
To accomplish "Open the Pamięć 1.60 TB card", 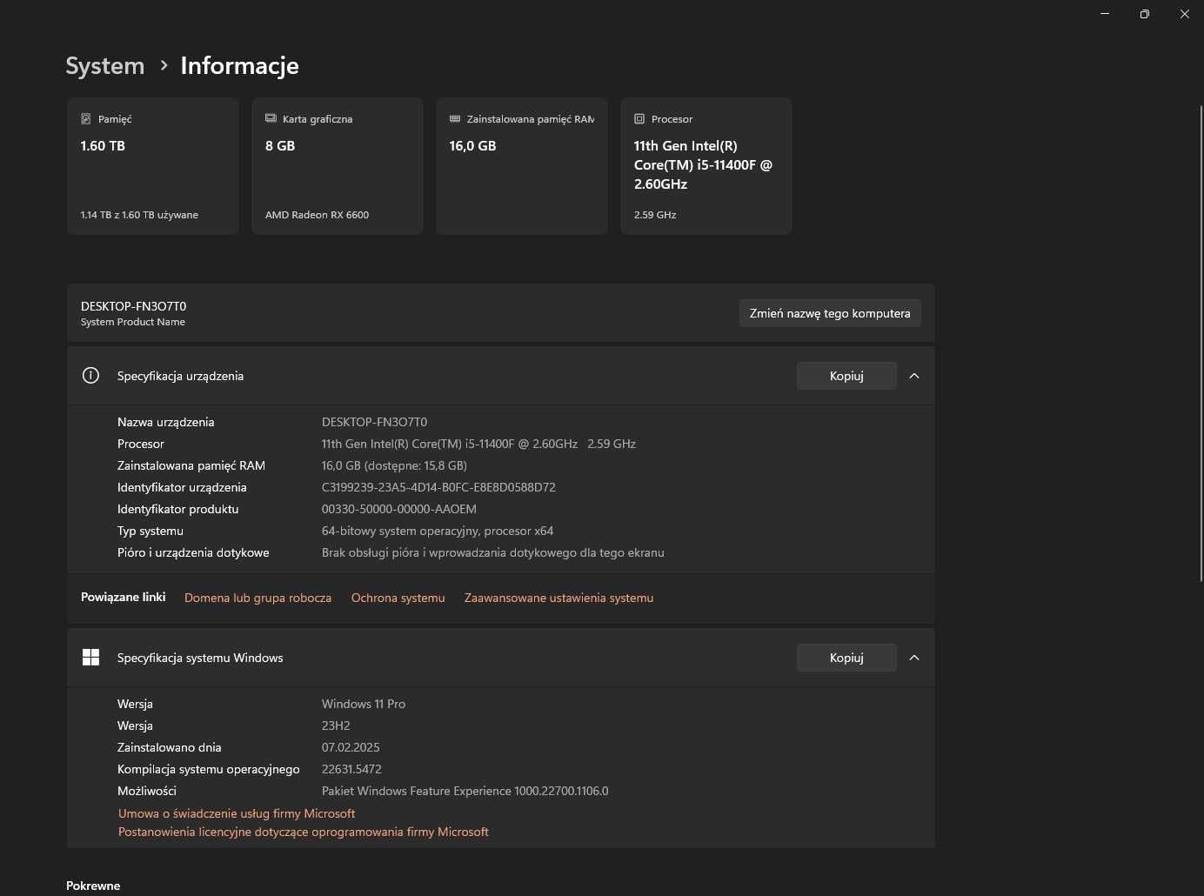I will 153,166.
